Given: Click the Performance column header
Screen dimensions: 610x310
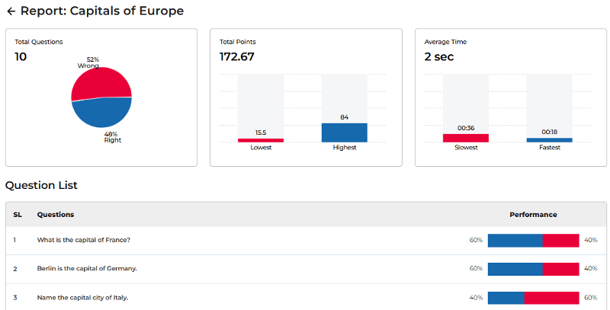Looking at the screenshot, I should coord(533,215).
